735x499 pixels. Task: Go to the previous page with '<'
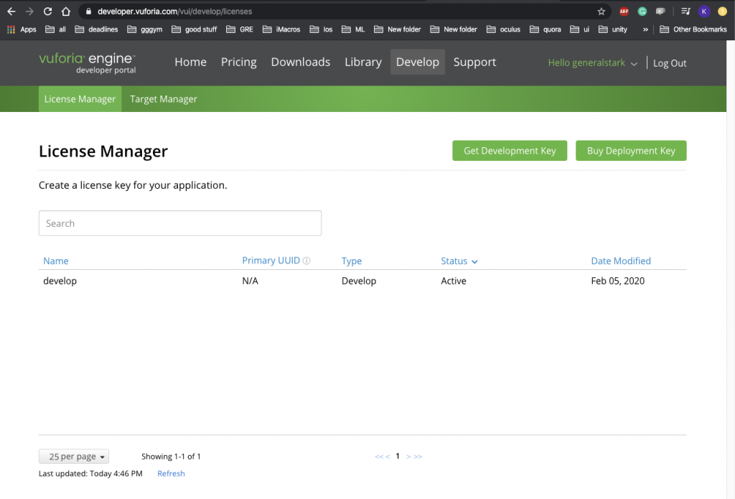click(x=388, y=457)
